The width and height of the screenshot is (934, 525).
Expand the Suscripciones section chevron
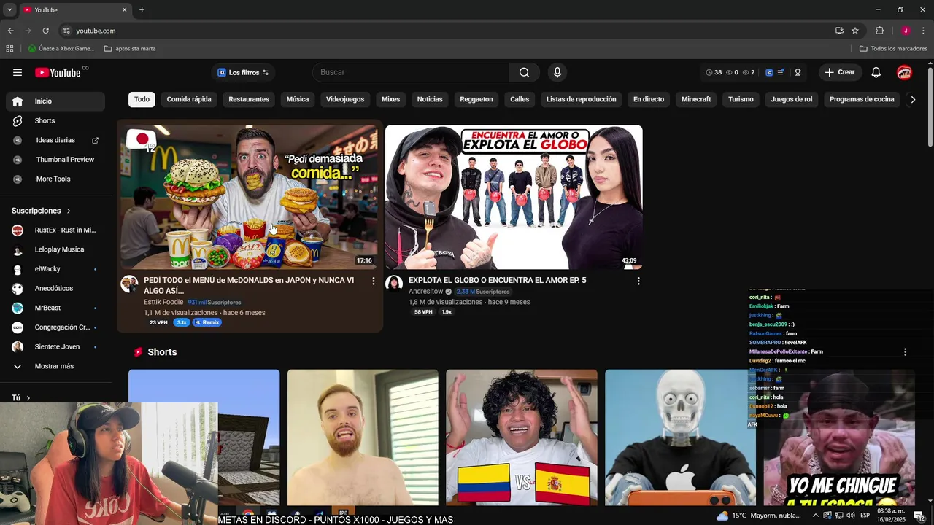coord(69,211)
